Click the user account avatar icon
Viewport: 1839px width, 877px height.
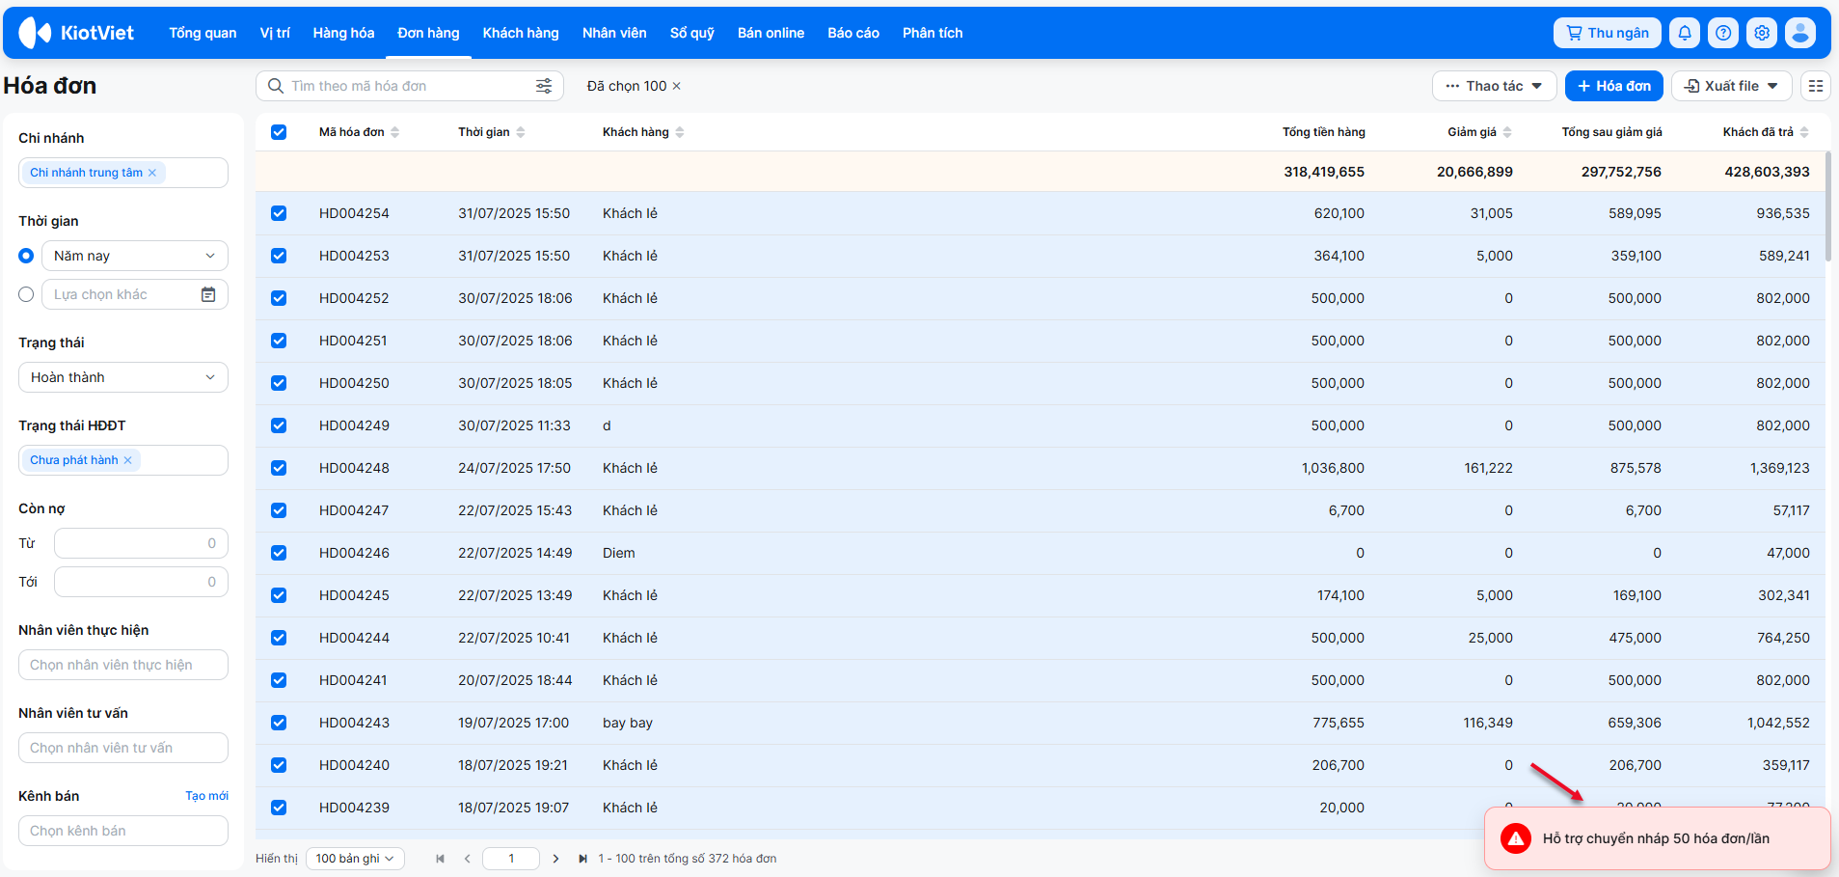1799,33
